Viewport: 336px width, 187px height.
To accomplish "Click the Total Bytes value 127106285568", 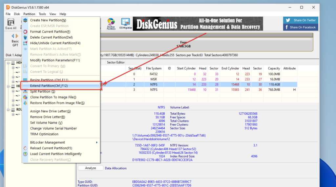I will tap(248, 114).
